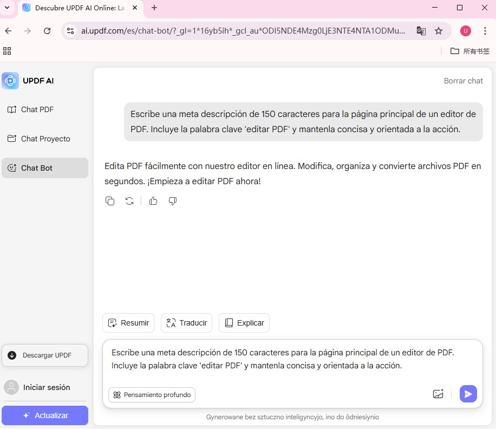
Task: Copy the chatbot response
Action: (110, 201)
